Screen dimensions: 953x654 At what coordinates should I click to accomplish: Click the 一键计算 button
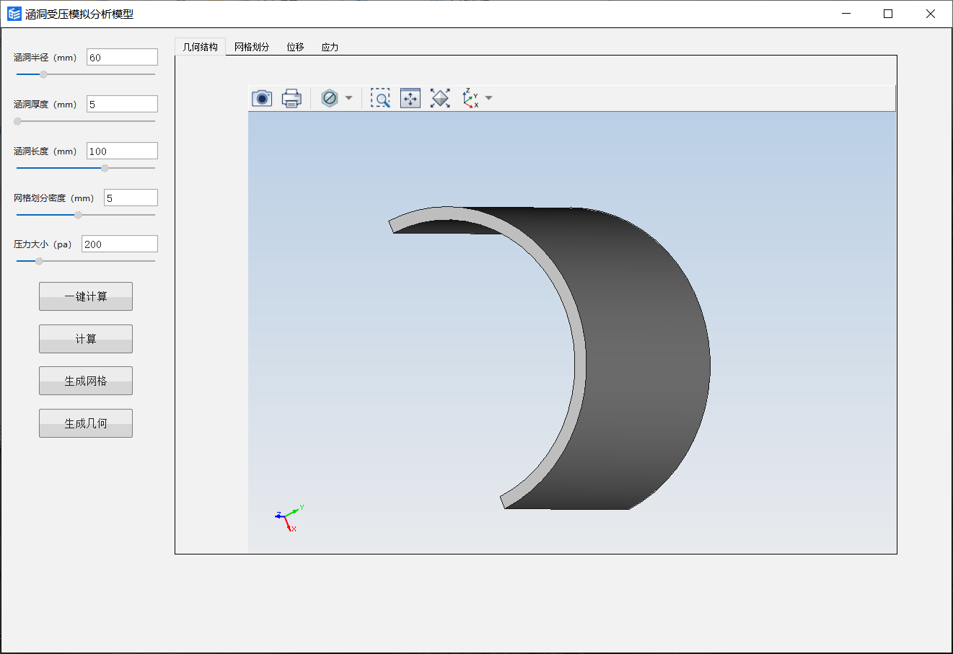click(x=86, y=296)
